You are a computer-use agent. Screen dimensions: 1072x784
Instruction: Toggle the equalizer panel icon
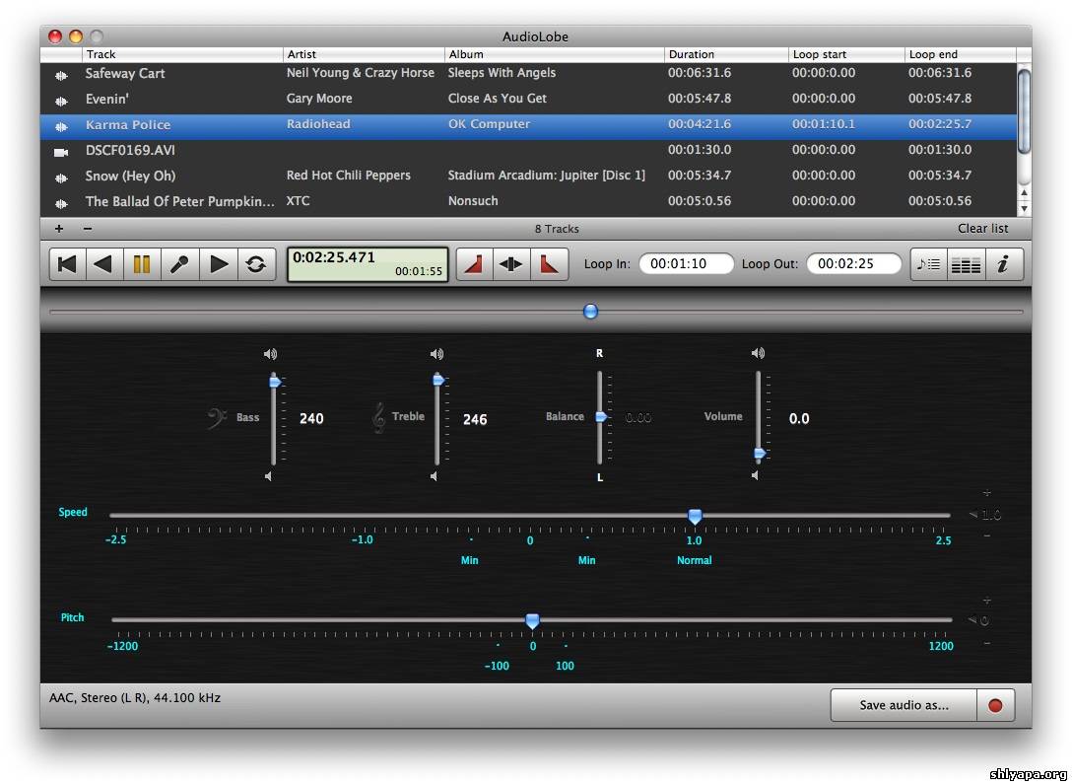click(x=966, y=264)
